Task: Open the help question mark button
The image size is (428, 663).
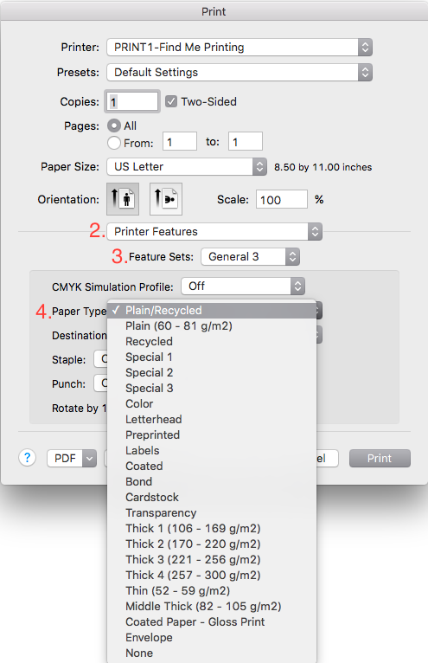Action: [27, 458]
